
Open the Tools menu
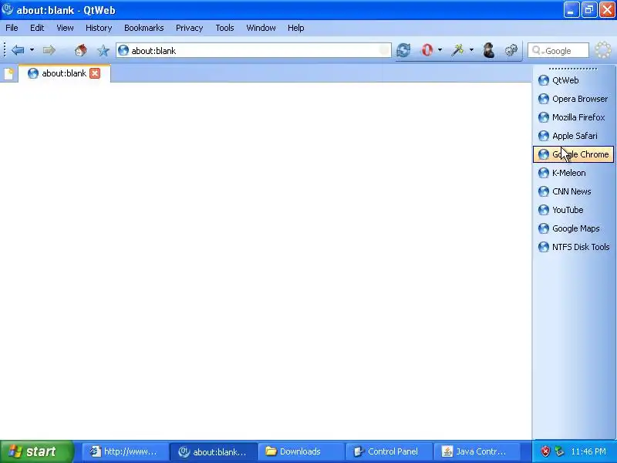[224, 28]
